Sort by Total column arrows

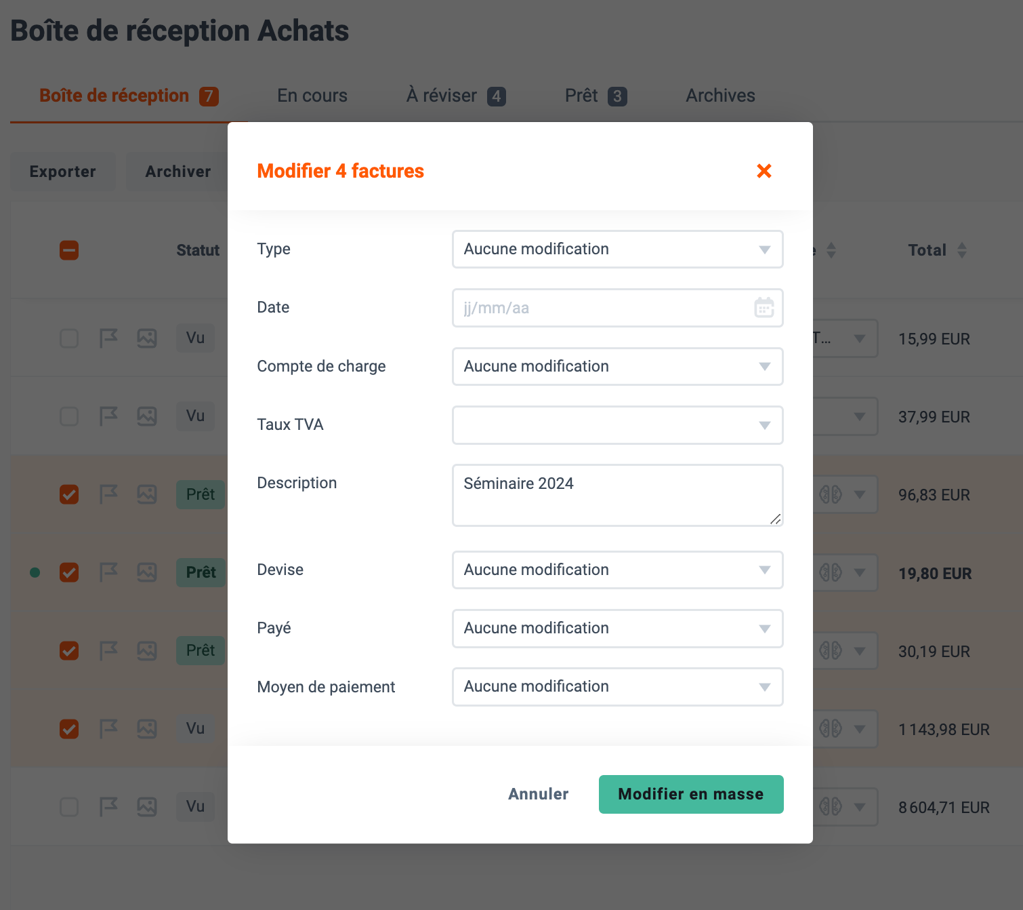pos(962,250)
